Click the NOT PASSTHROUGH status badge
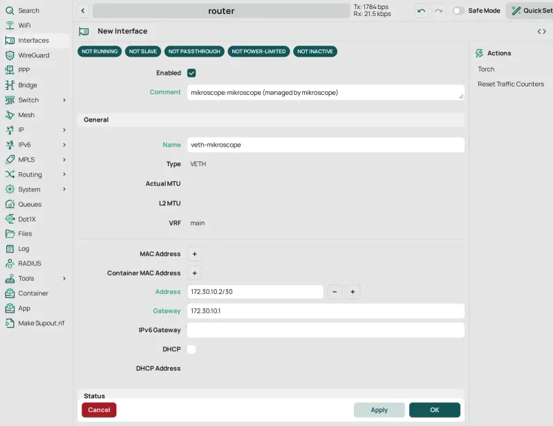553x426 pixels. (194, 52)
